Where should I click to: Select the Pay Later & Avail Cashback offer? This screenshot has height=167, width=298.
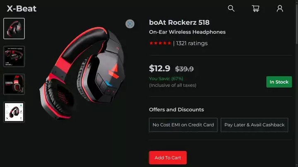[x=254, y=125]
